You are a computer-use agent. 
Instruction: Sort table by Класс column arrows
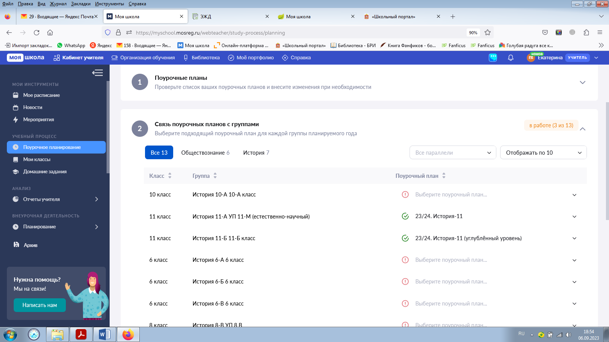[170, 176]
